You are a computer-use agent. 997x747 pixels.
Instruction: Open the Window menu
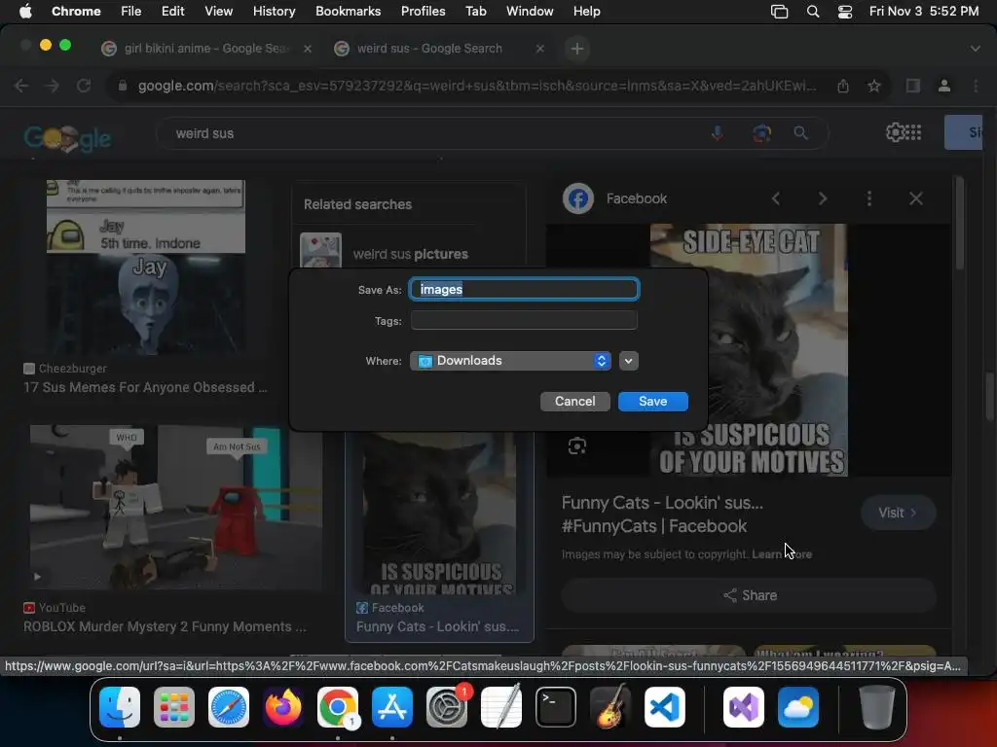(529, 11)
